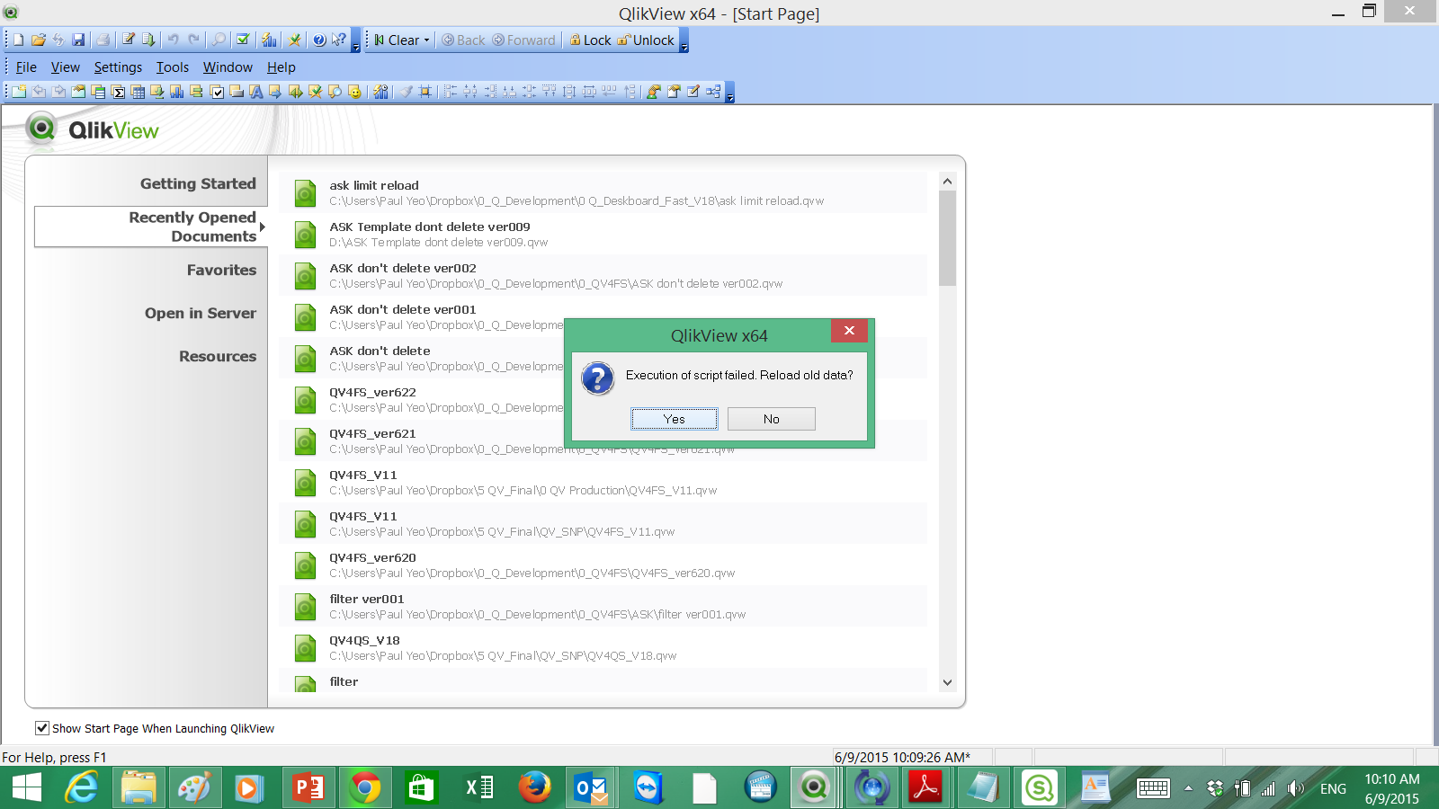Open the Table Viewer icon
1439x809 pixels.
[x=712, y=92]
